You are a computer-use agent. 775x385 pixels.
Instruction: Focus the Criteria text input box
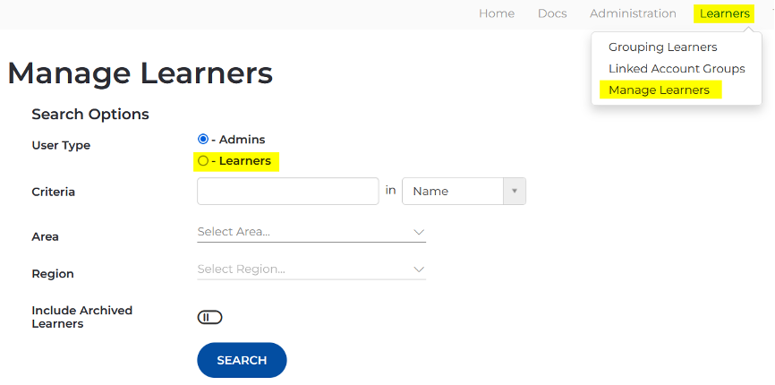tap(287, 192)
